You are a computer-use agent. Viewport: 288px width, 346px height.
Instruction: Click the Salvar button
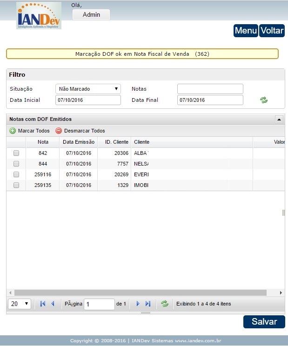pyautogui.click(x=264, y=322)
